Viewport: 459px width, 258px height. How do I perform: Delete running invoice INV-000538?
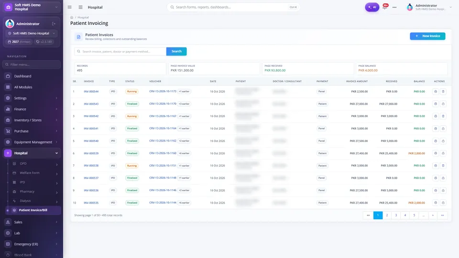443,166
